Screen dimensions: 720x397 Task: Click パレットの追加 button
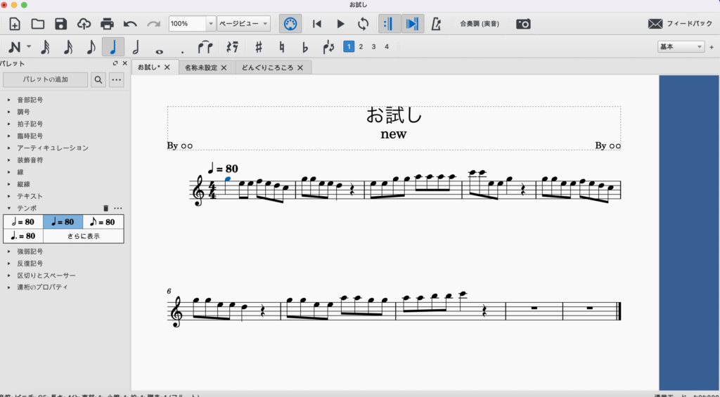[x=46, y=80]
